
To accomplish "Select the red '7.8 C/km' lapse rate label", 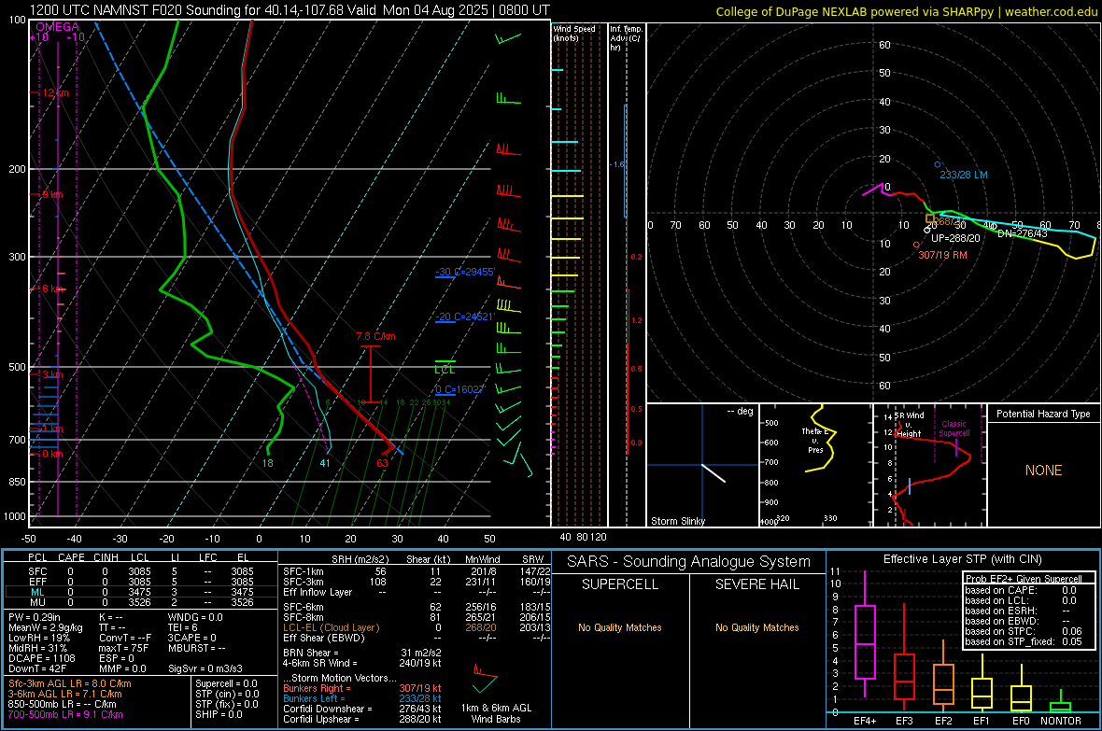I will click(376, 337).
